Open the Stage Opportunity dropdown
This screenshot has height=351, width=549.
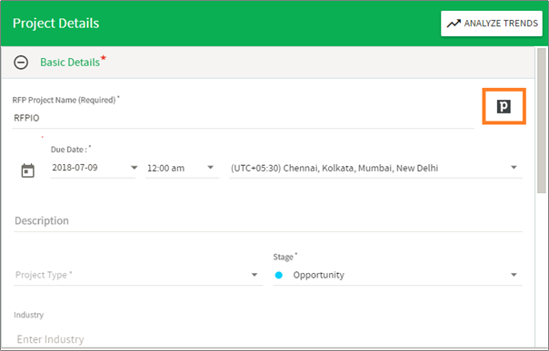point(398,275)
